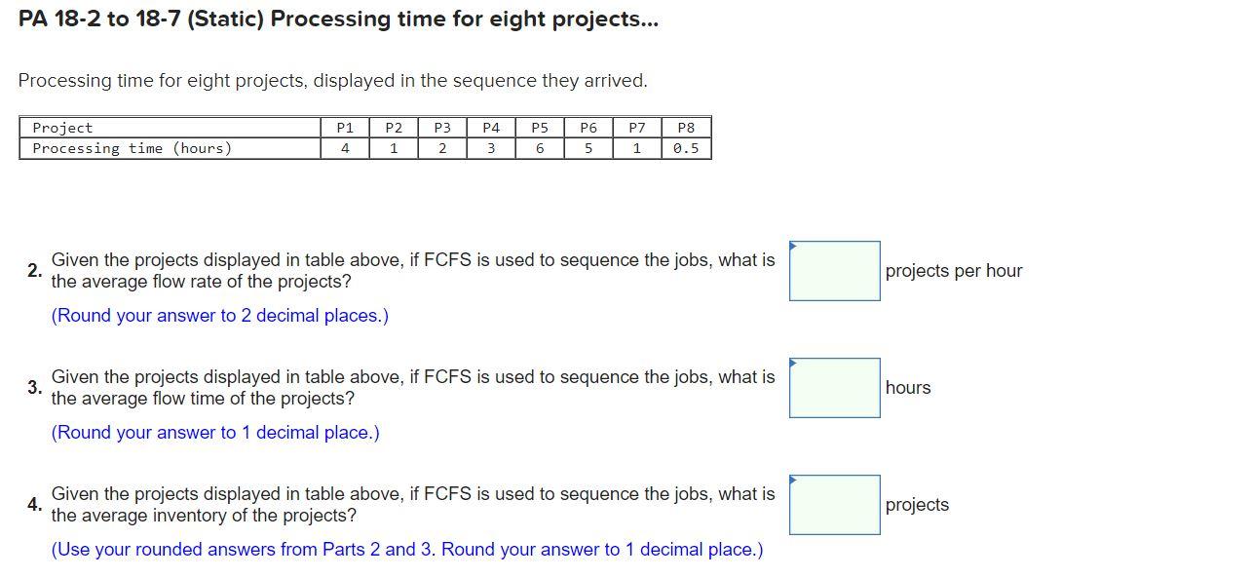Viewport: 1252px width, 578px height.
Task: Click the answer box for average flow time
Action: (x=835, y=388)
